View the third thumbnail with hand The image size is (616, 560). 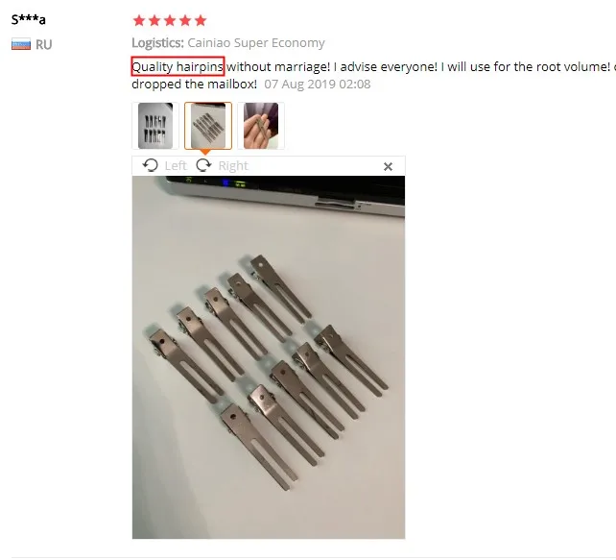pos(261,126)
